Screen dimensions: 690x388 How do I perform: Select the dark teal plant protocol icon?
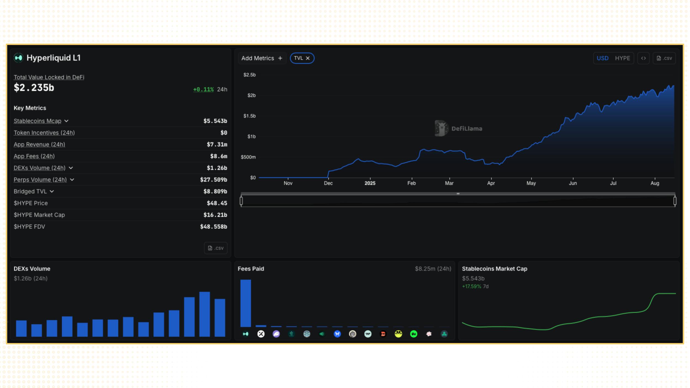[x=291, y=334]
